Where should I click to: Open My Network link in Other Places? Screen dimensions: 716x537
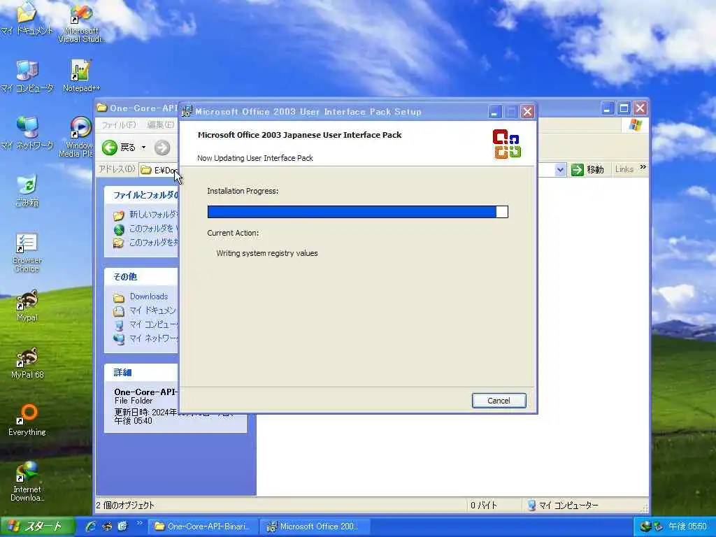(x=145, y=338)
